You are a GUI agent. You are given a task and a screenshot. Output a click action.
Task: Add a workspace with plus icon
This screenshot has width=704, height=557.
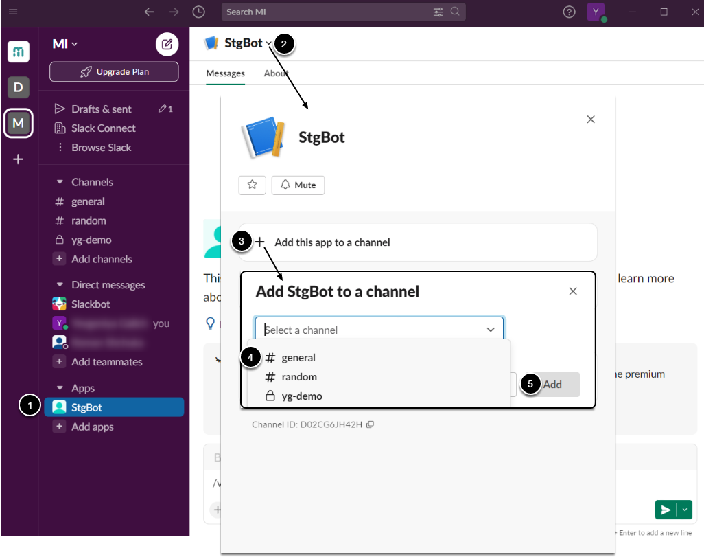point(18,159)
